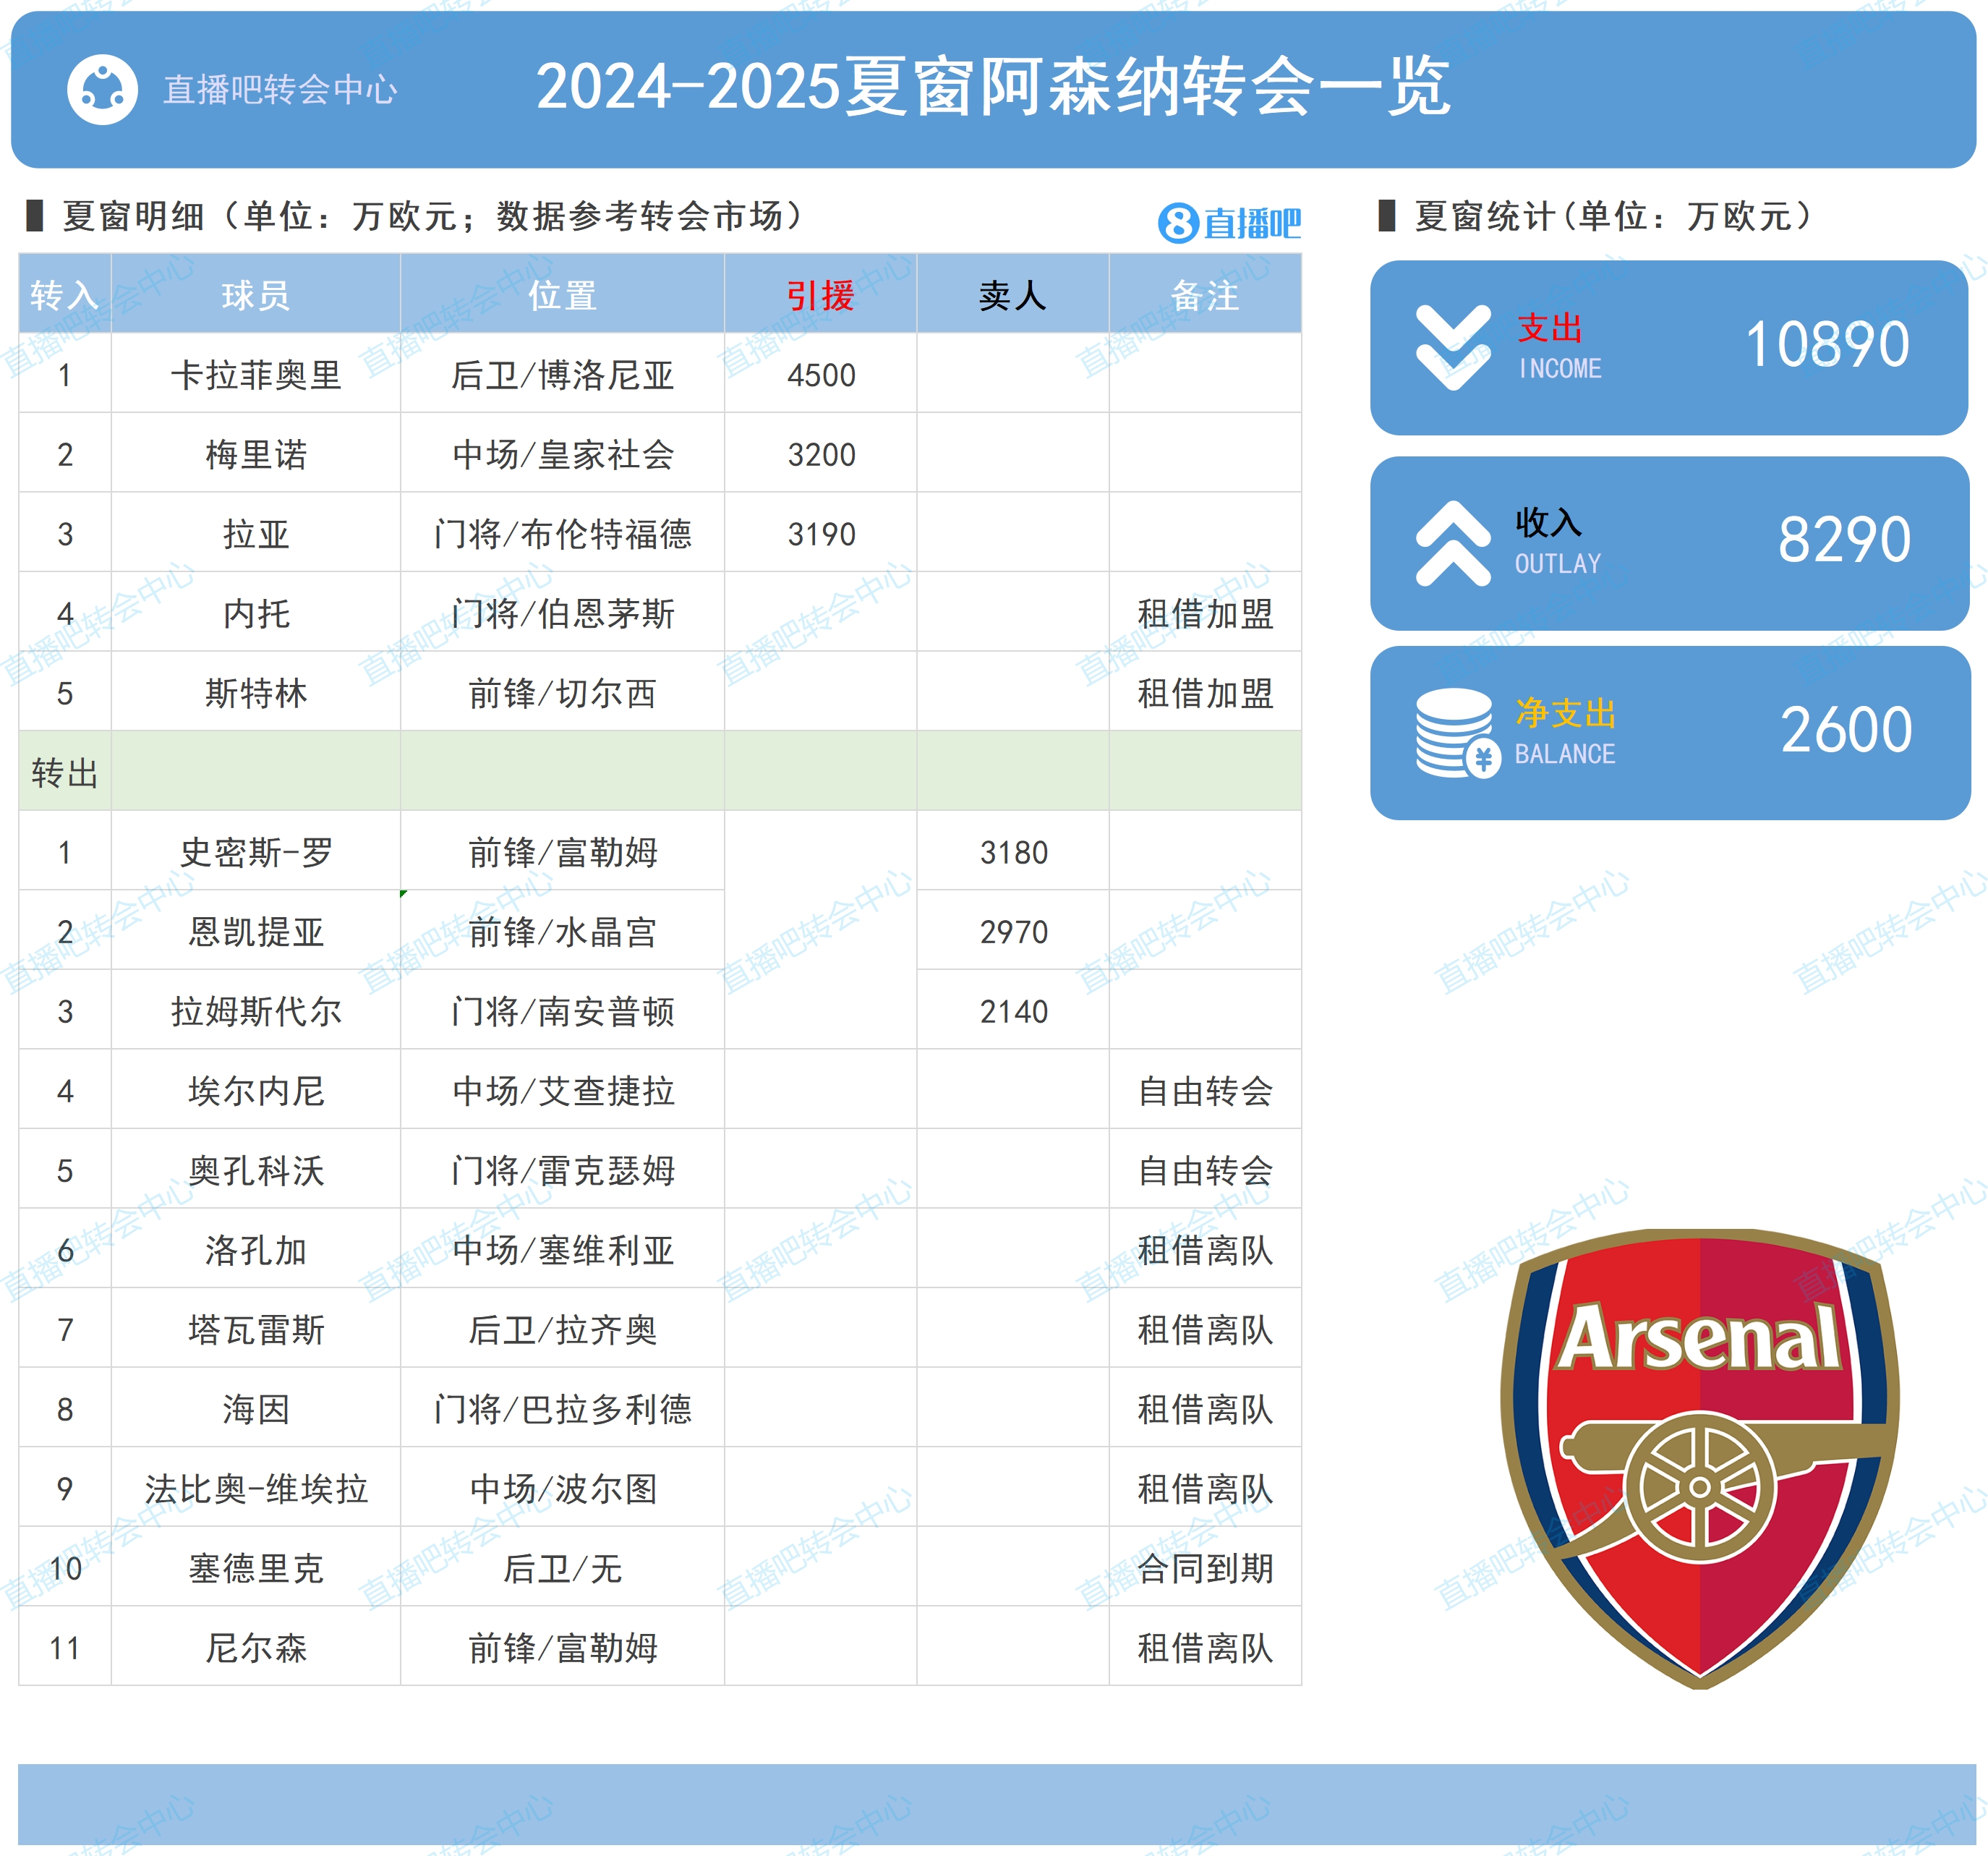Click player name 卡拉菲奥里
The width and height of the screenshot is (1988, 1856).
tap(256, 375)
